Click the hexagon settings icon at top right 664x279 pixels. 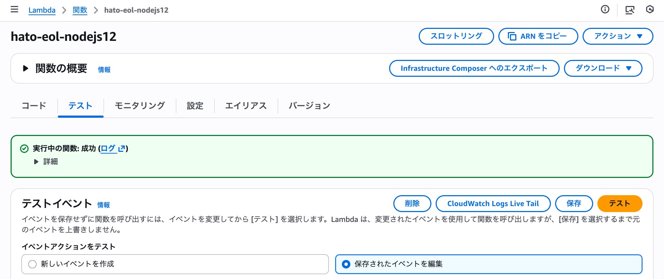point(650,10)
